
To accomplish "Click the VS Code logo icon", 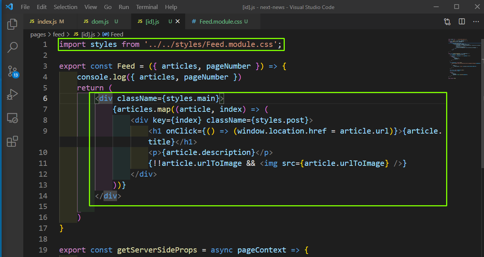I will (x=9, y=7).
